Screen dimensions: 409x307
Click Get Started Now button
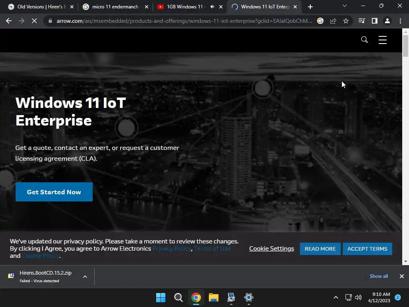pos(54,192)
